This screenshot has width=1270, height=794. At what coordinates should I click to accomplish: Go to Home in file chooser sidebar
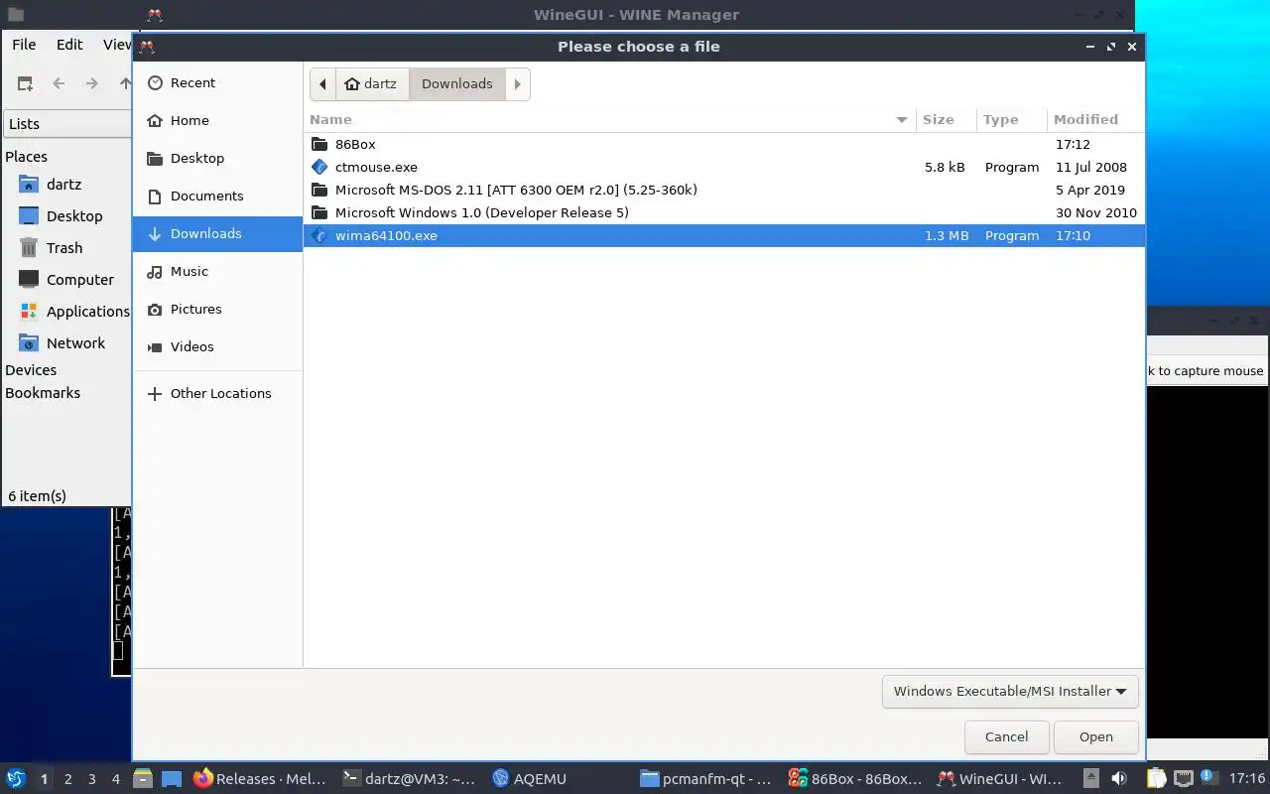217,121
